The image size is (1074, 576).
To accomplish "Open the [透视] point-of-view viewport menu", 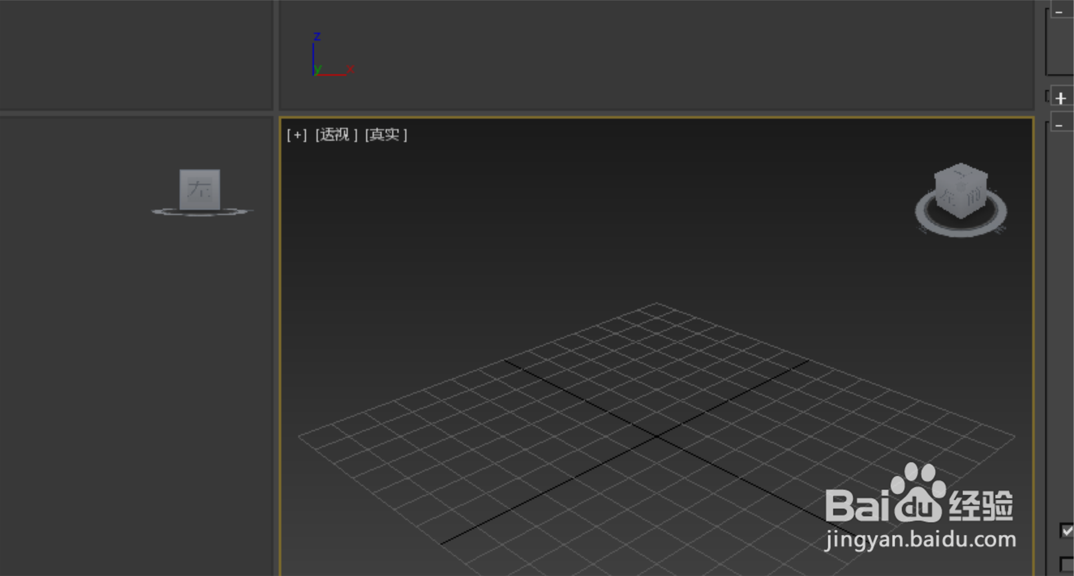I will 336,135.
